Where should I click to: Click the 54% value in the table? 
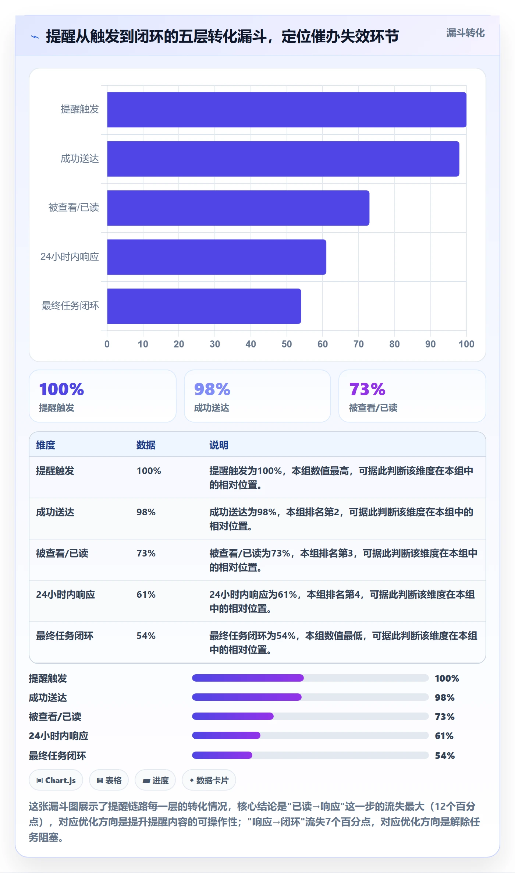click(146, 636)
